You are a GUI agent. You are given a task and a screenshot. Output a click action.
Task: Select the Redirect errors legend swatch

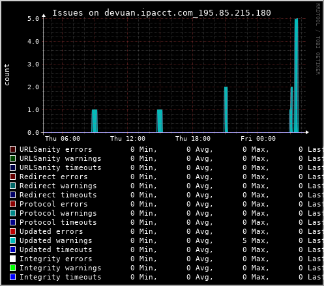12,177
